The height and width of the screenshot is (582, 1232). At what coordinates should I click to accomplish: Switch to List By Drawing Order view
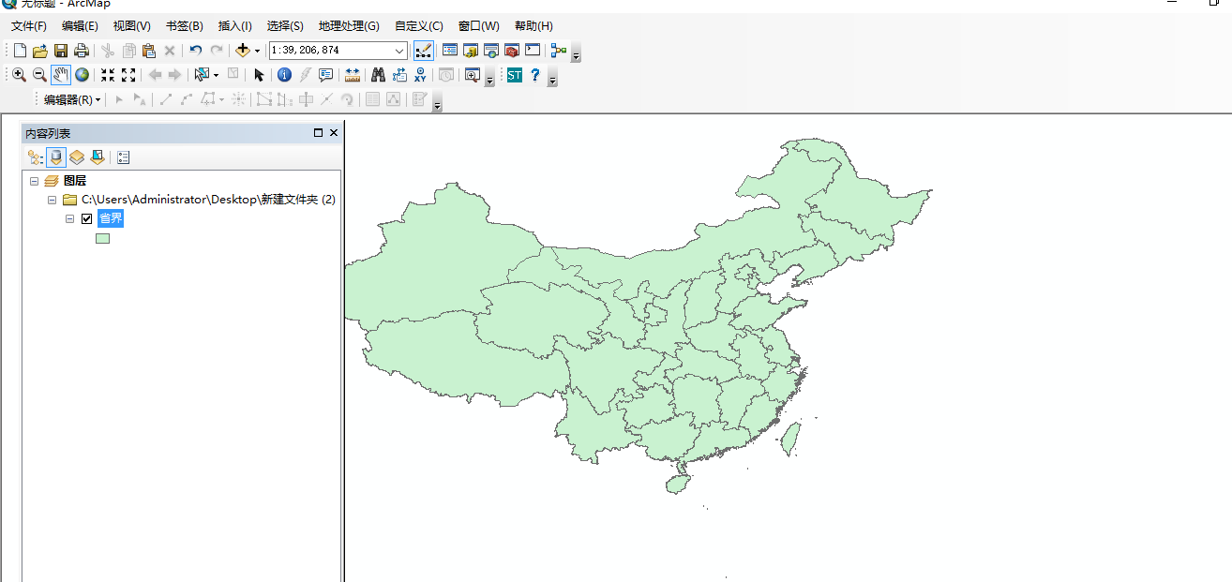[35, 157]
